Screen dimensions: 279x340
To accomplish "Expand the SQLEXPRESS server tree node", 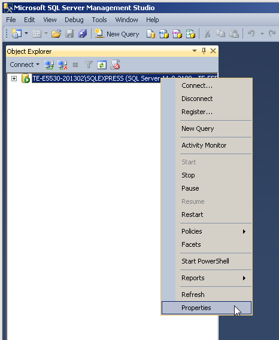I will pos(14,78).
